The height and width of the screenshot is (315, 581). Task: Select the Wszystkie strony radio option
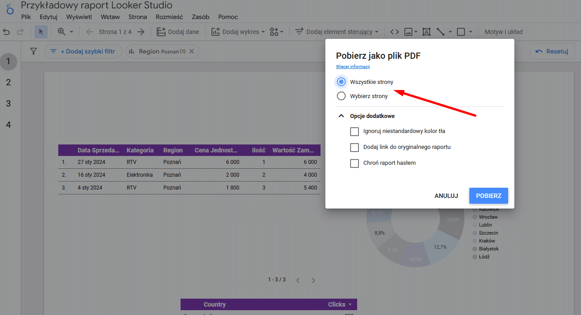pos(341,82)
